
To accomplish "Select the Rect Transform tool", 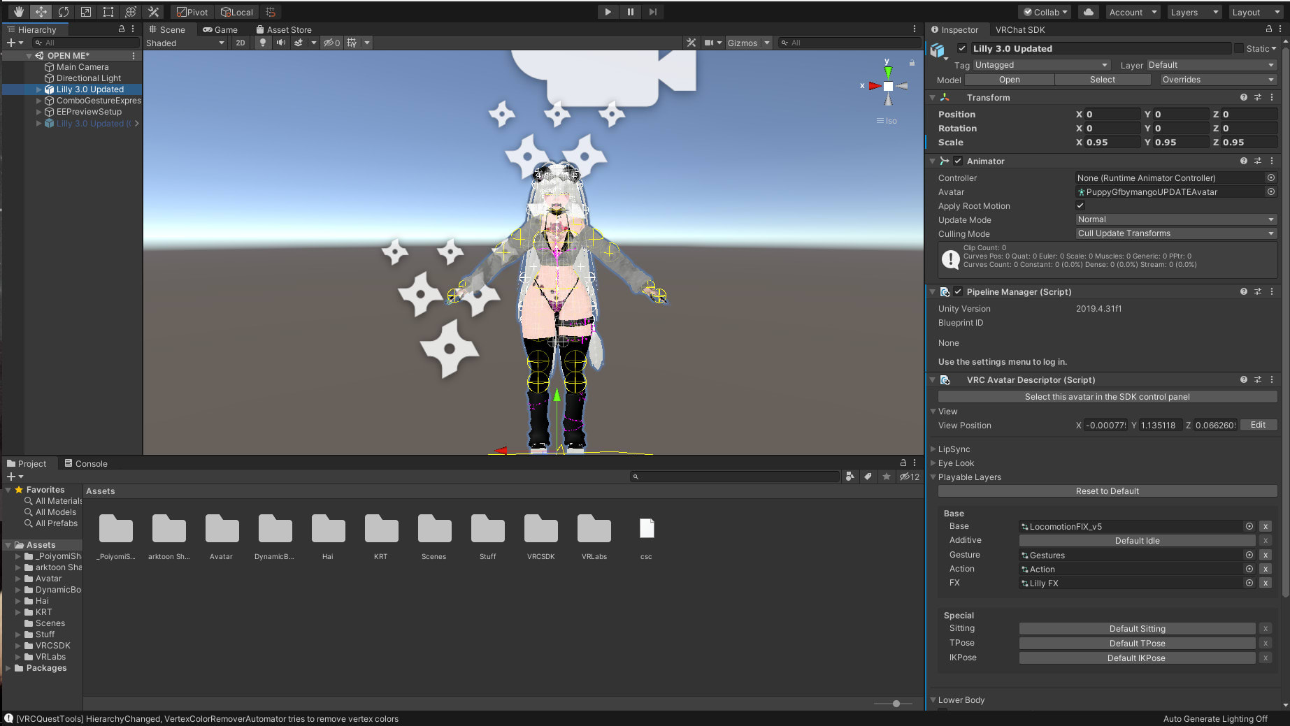I will (x=108, y=12).
